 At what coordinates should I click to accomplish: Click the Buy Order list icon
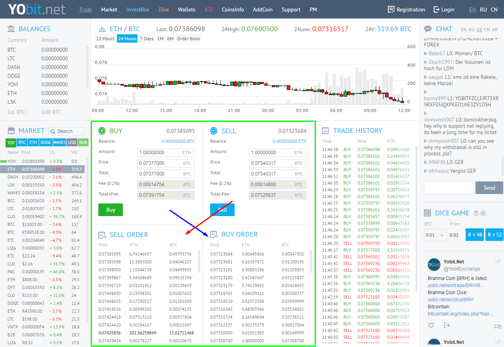pyautogui.click(x=214, y=234)
